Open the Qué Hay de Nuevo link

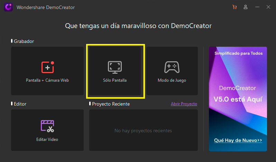point(238,140)
